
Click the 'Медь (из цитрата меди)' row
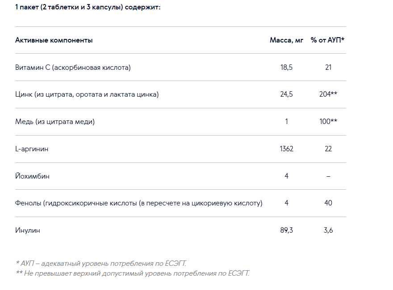(180, 122)
